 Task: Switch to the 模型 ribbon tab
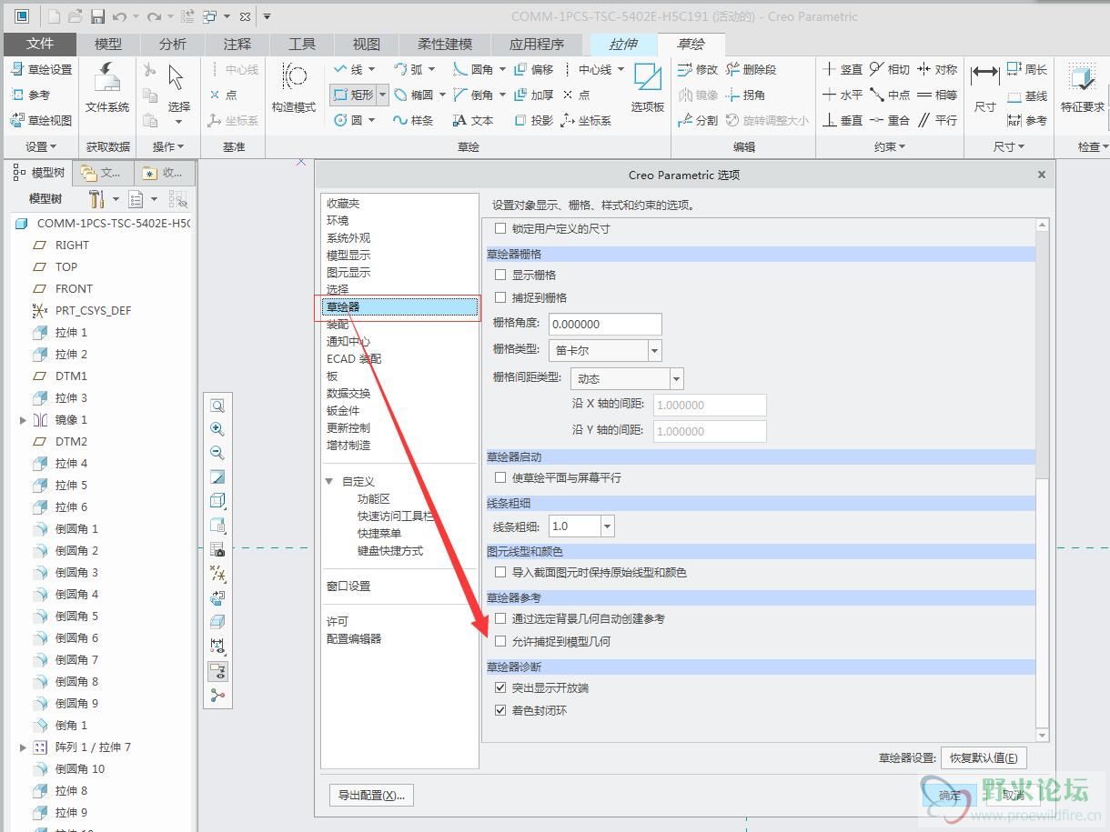[108, 44]
